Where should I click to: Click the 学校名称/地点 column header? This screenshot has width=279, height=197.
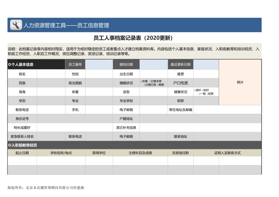click(x=60, y=152)
